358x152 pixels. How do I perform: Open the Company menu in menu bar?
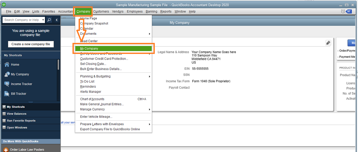click(x=83, y=12)
